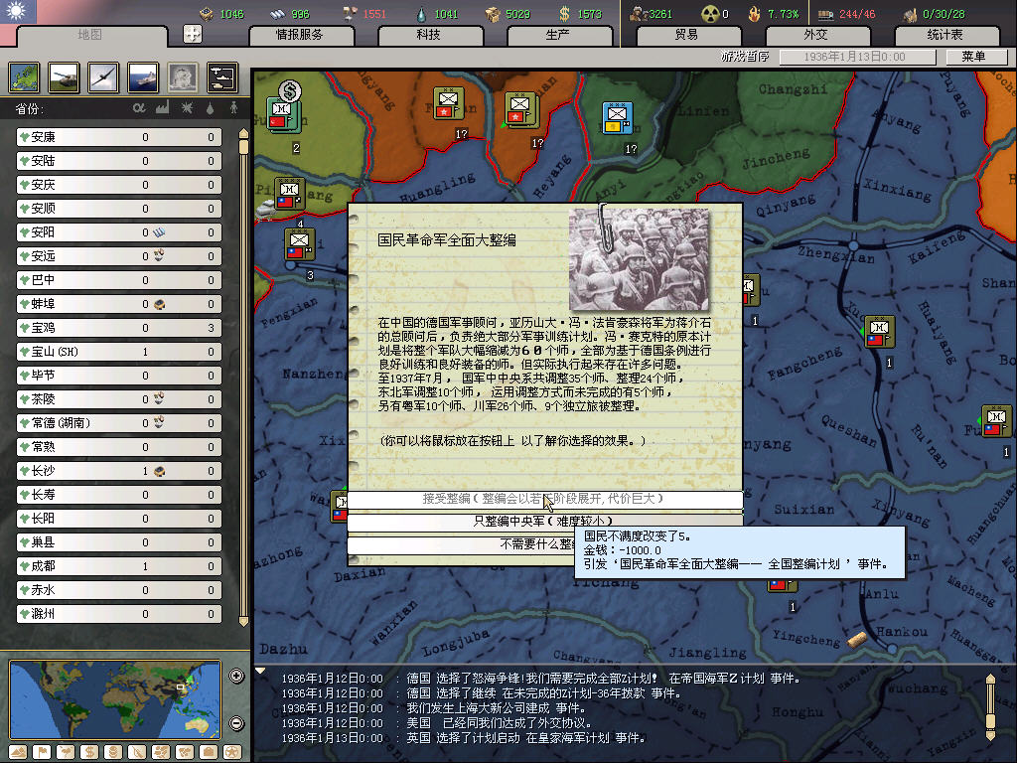Zoom in on the minimap with plus
The height and width of the screenshot is (763, 1017).
[236, 677]
